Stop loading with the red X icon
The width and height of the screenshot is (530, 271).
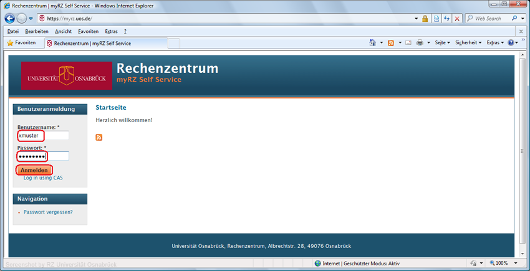[457, 19]
